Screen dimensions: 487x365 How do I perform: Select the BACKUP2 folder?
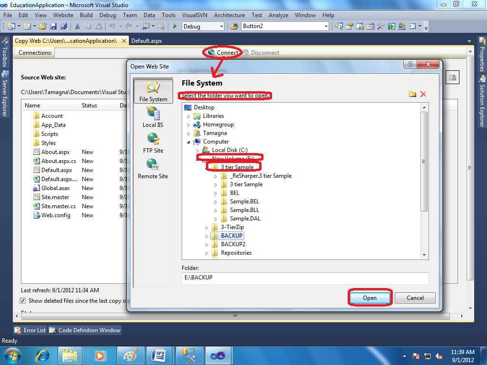point(233,244)
